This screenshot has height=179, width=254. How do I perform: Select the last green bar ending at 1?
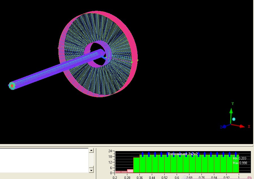(236, 164)
